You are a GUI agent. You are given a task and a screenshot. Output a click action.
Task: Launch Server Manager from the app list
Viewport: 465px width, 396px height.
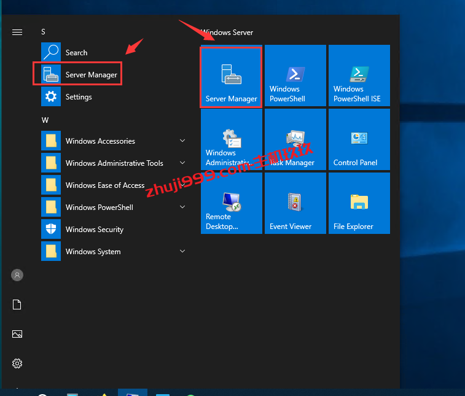[x=79, y=74]
